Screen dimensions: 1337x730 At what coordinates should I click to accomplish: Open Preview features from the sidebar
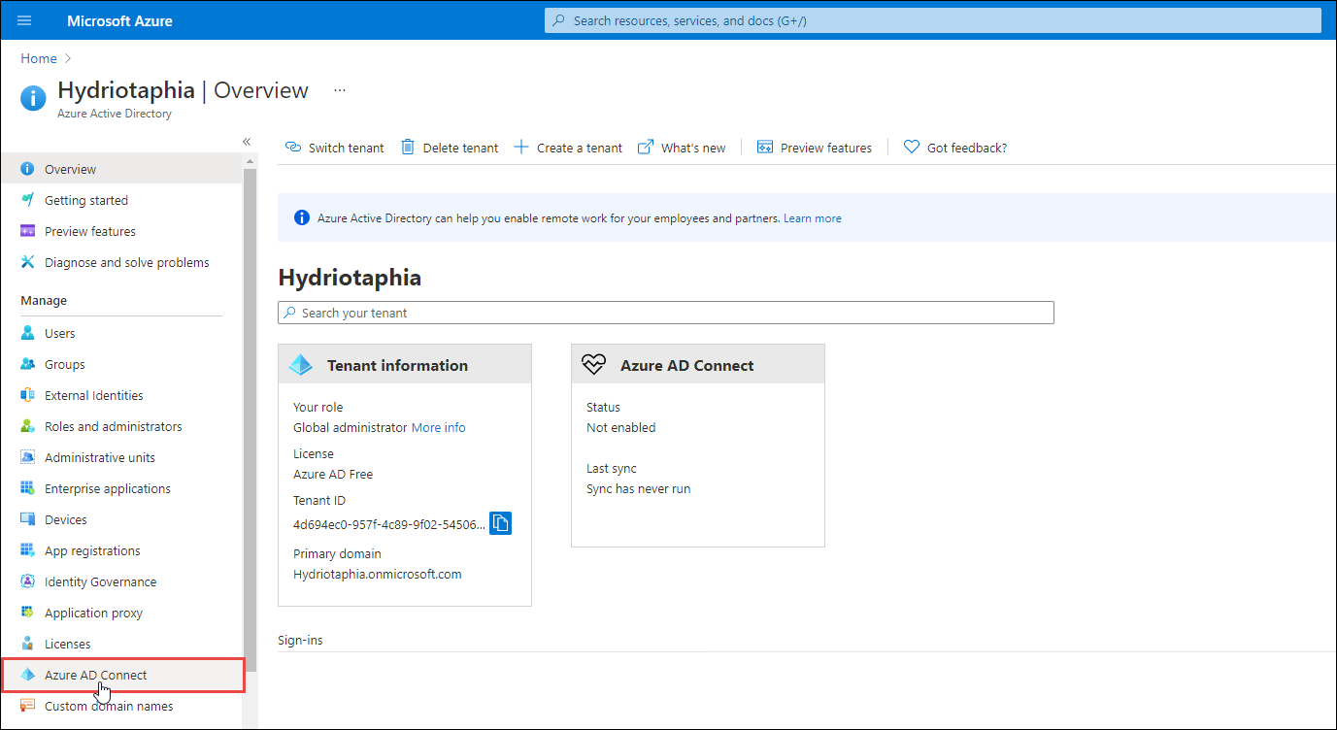(88, 231)
